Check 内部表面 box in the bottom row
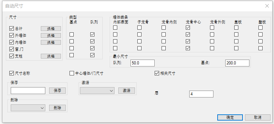Viewport: 274px width, 124px height. [x=115, y=48]
